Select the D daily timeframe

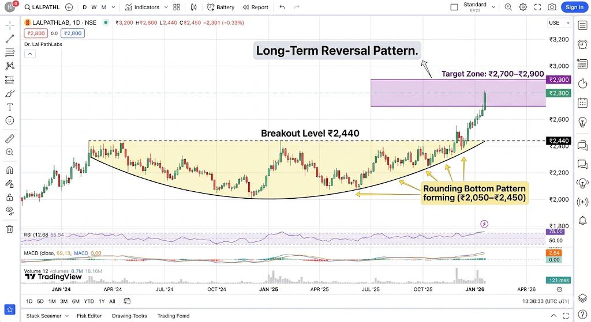tap(84, 7)
